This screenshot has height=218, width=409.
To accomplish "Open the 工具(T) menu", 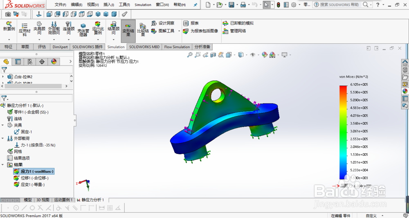I will point(124,4).
